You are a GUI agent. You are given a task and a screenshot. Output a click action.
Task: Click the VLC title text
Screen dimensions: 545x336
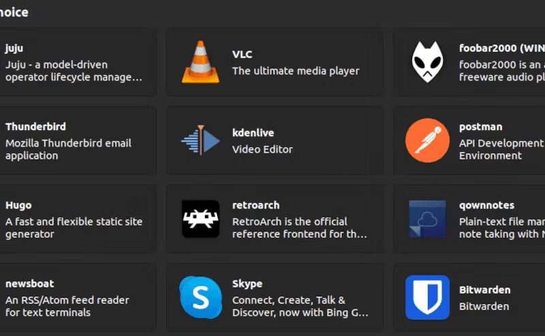[242, 55]
